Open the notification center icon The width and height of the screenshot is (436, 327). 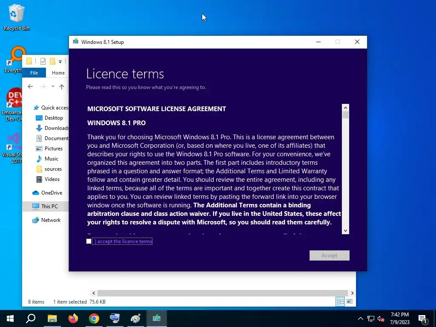(x=423, y=319)
